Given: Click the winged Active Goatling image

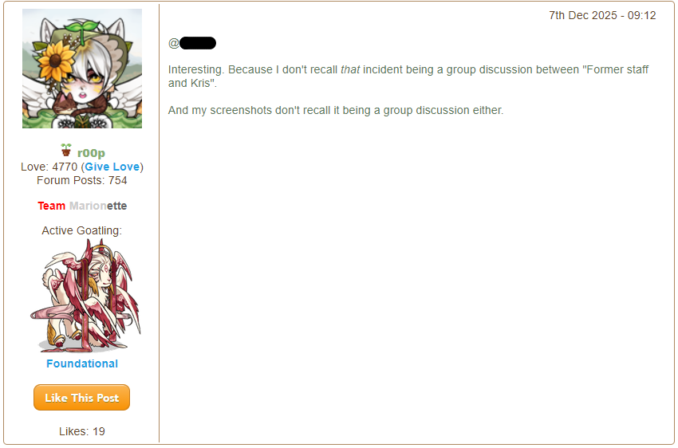Looking at the screenshot, I should 85,297.
